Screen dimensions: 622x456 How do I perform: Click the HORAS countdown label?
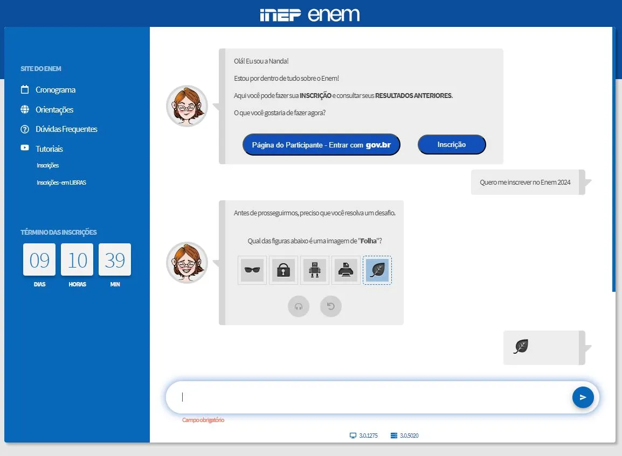tap(78, 284)
